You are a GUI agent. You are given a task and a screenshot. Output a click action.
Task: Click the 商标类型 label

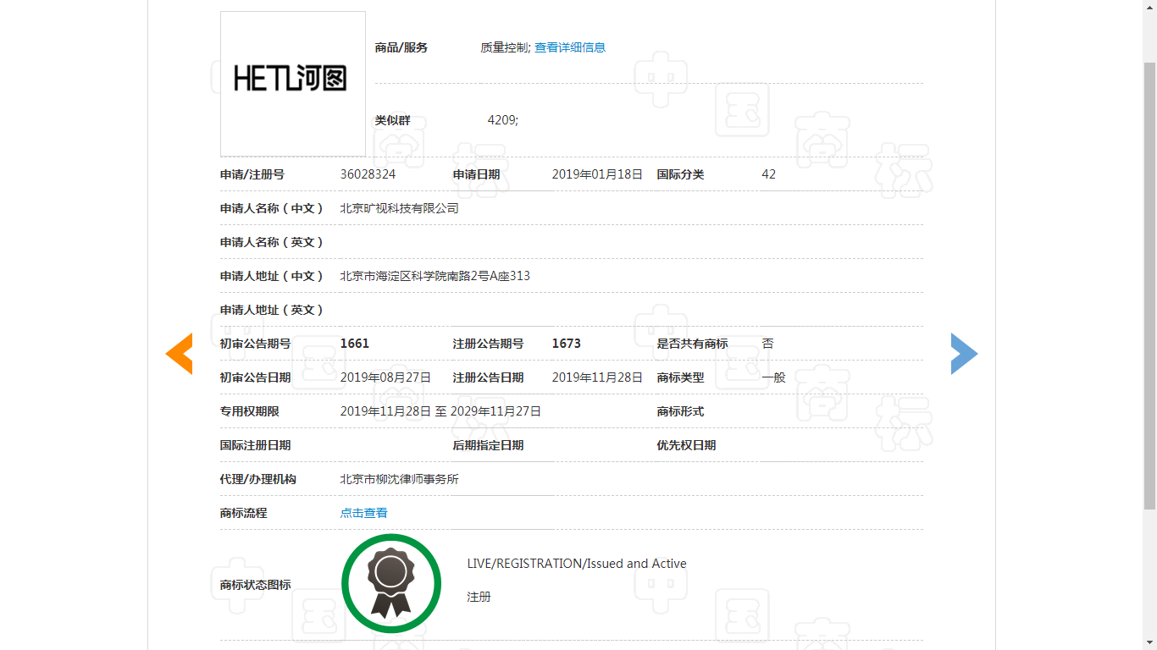[681, 377]
